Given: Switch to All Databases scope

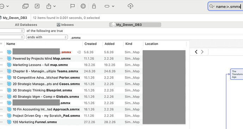Looking at the screenshot, I should pyautogui.click(x=26, y=25).
